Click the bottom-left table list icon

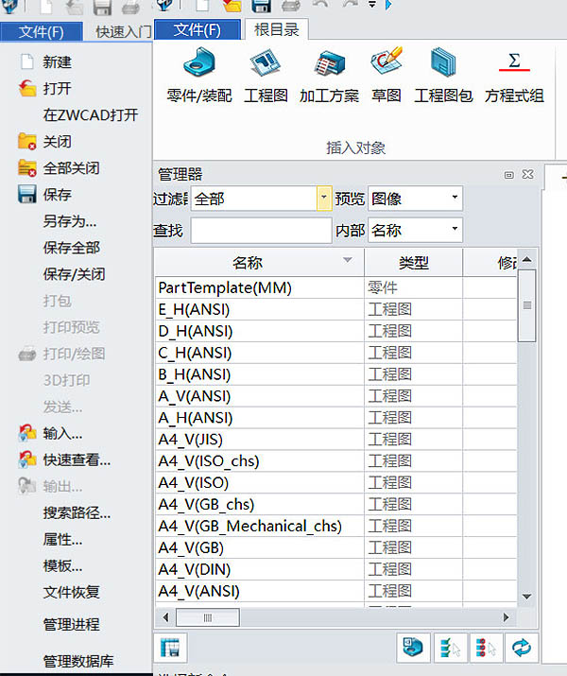[x=170, y=648]
